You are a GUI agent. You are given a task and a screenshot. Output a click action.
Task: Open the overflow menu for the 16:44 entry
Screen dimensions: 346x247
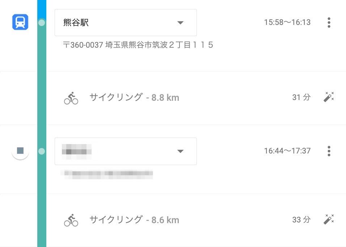[329, 151]
